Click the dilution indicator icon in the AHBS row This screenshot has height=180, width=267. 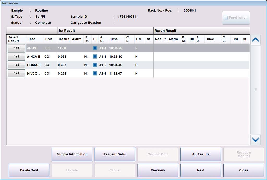coord(95,48)
